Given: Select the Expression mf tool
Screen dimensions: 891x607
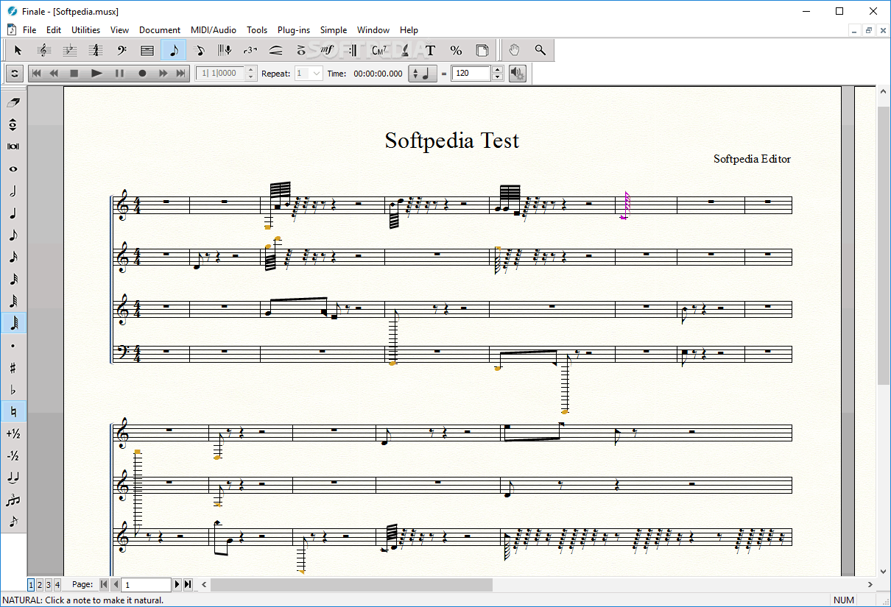Looking at the screenshot, I should point(327,50).
